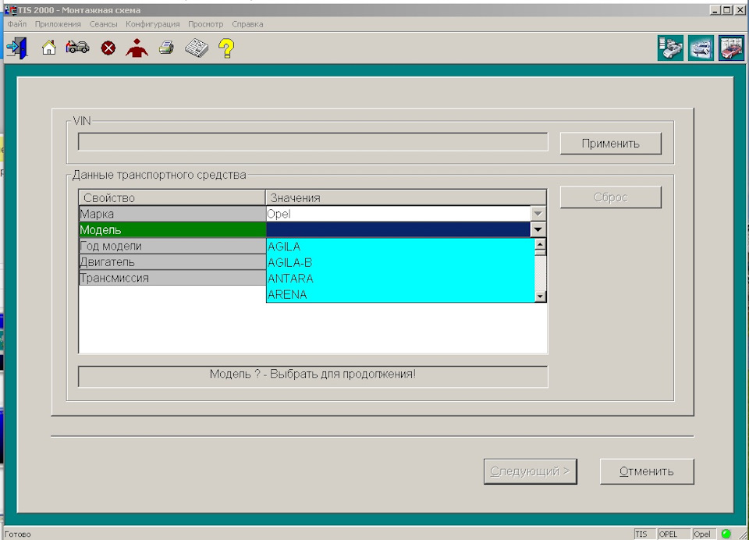
Task: Click the Марка property row
Action: [172, 214]
